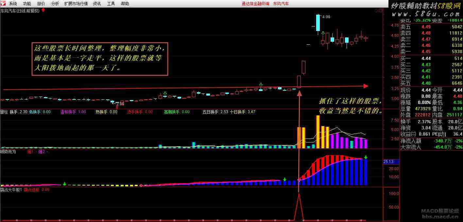Click the 热换手 indicator label
Screen dimensions: 463x222
click(102, 112)
